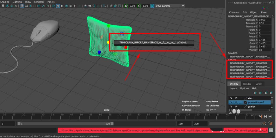Select the grease pencil icon
Screen dimensions: 276x138
point(15,6)
